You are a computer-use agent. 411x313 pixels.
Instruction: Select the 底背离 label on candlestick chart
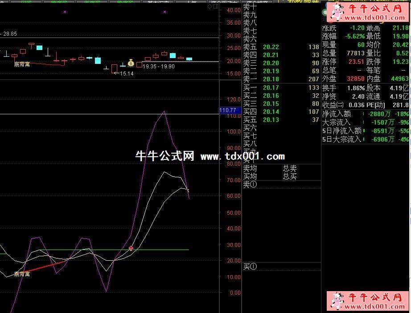[x=22, y=64]
